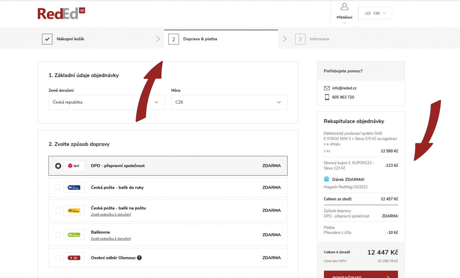The image size is (460, 278).
Task: Choose Balíkovna delivery radio button
Action: click(58, 235)
